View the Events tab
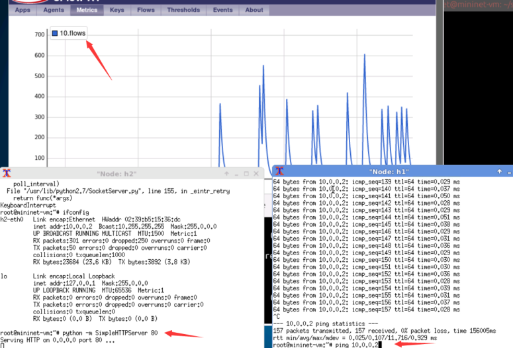This screenshot has width=513, height=348. (x=223, y=10)
